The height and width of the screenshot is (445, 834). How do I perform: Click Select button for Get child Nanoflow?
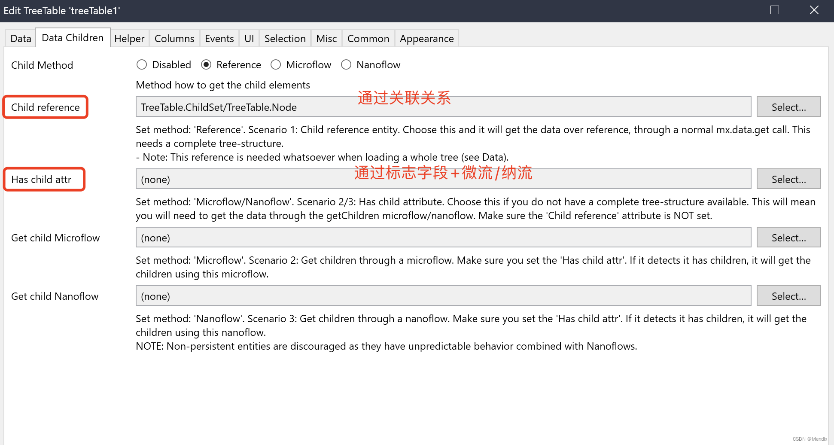[x=788, y=296]
